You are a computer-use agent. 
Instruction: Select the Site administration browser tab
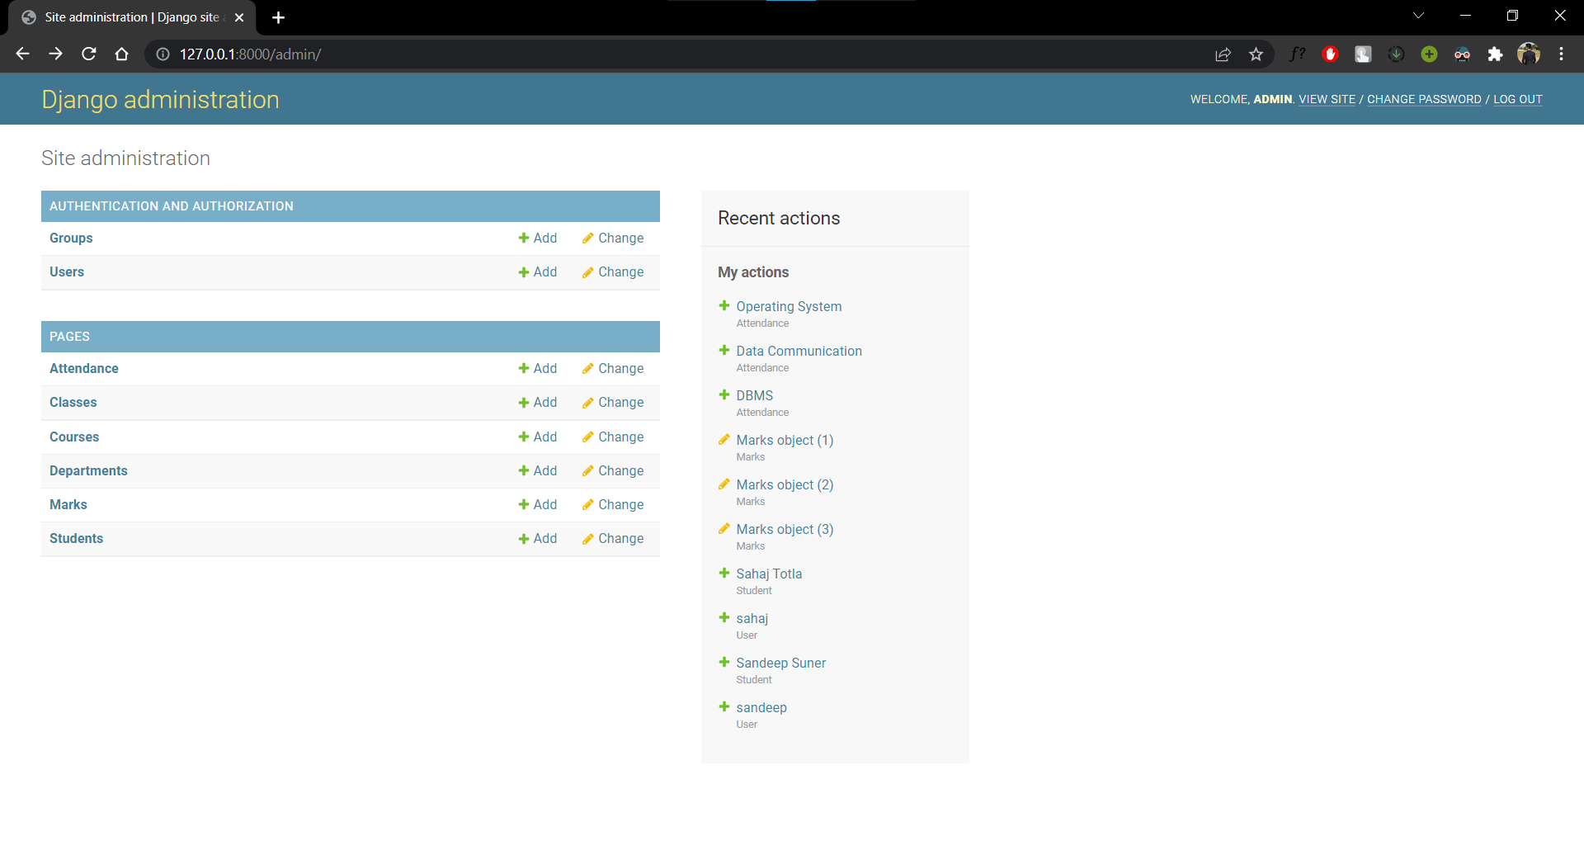click(124, 17)
